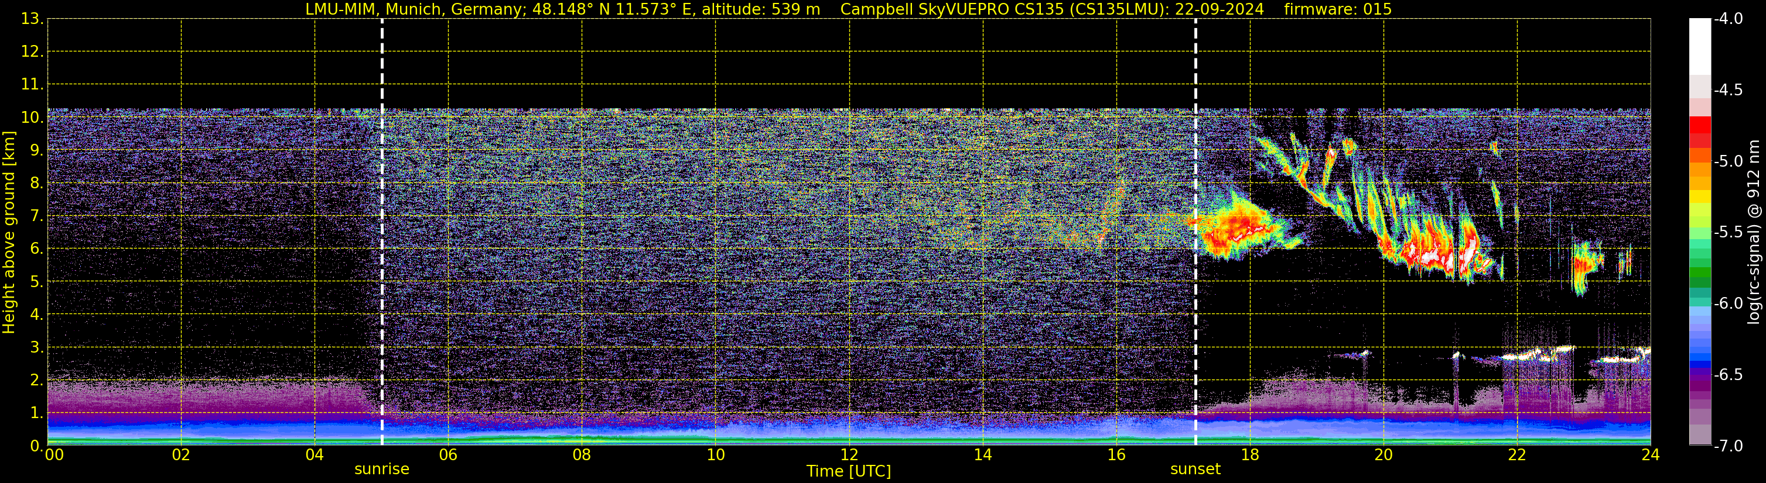1766x483 pixels.
Task: Click the y-axis tick label '2.'
Action: coord(36,379)
